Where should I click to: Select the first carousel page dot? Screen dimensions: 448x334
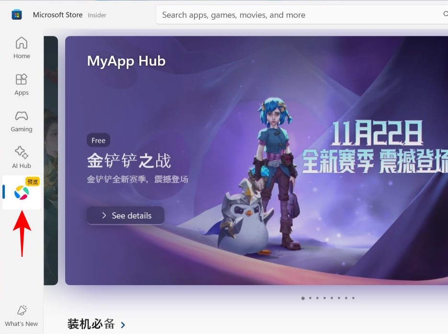(x=303, y=298)
